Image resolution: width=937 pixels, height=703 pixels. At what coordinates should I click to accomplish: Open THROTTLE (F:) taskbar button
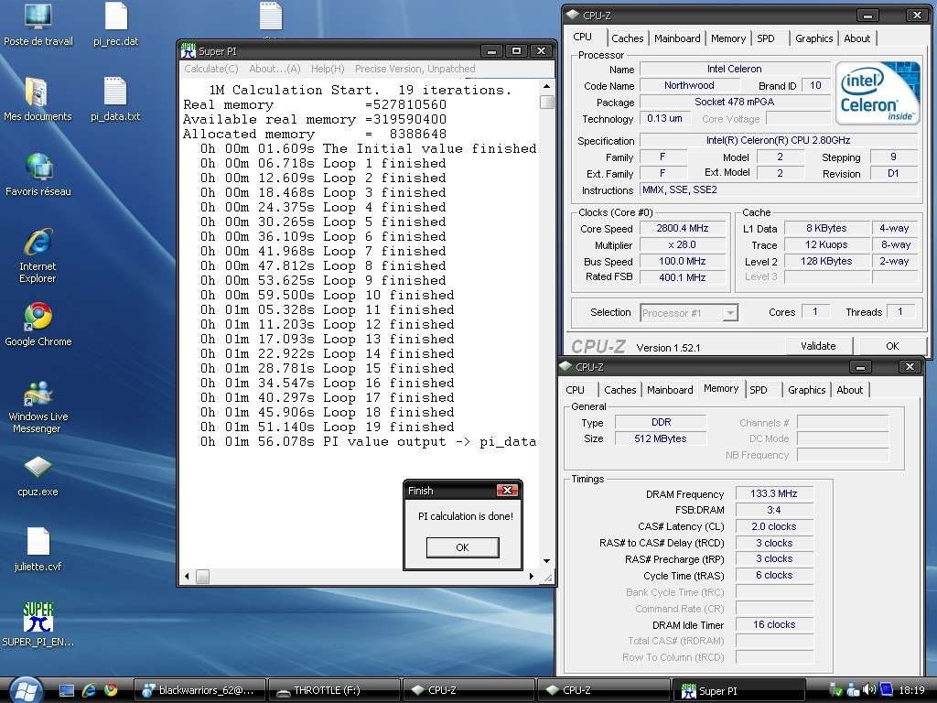pyautogui.click(x=333, y=690)
